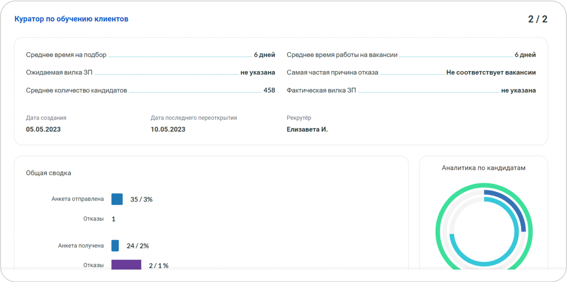Click the 2 / 1 % refusals value

158,266
